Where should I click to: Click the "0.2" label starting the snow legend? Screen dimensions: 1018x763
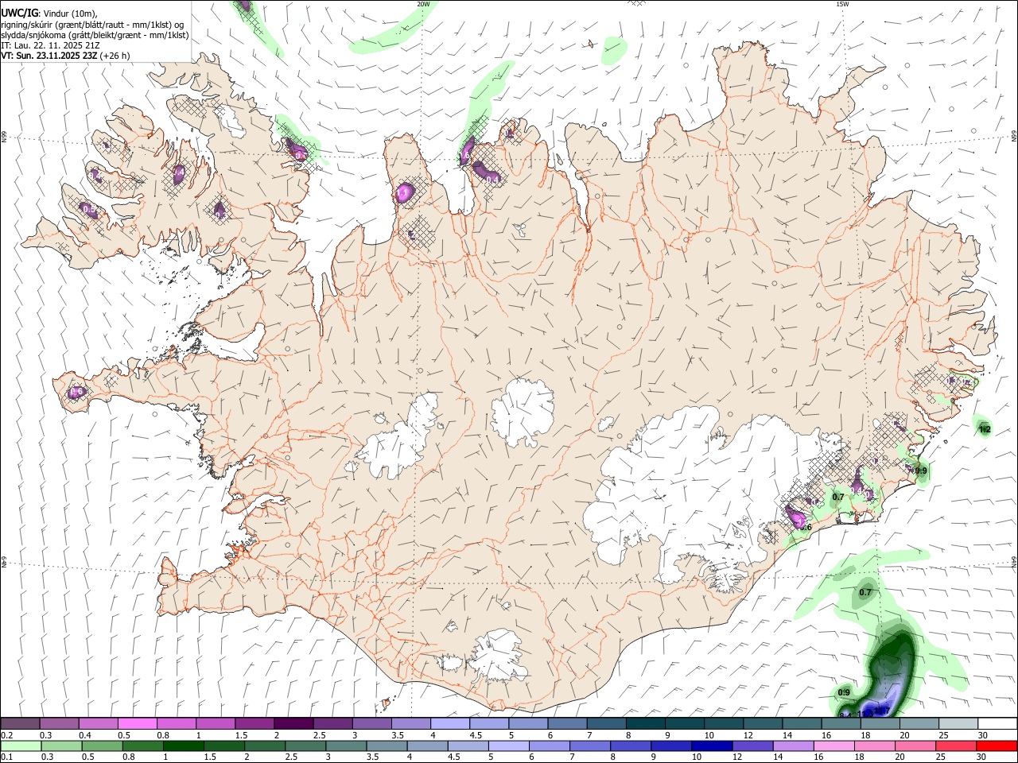6,735
